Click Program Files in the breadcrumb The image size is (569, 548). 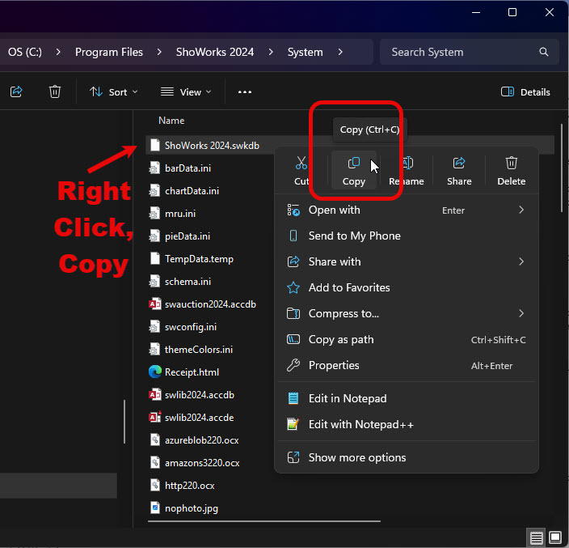tap(109, 52)
